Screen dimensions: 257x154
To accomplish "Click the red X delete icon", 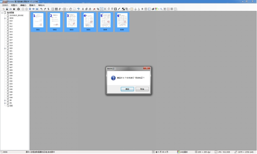I will 94,9.
